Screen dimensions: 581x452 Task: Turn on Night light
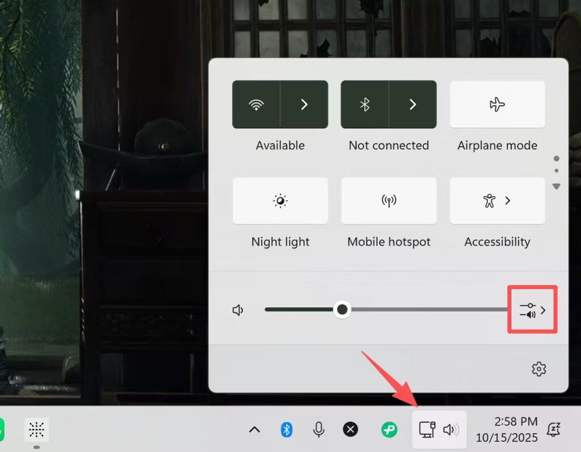[x=280, y=201]
